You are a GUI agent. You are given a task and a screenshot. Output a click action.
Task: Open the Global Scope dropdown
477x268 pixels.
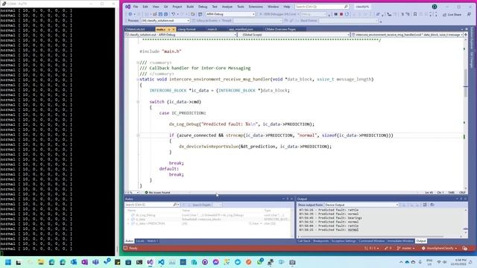pos(294,35)
